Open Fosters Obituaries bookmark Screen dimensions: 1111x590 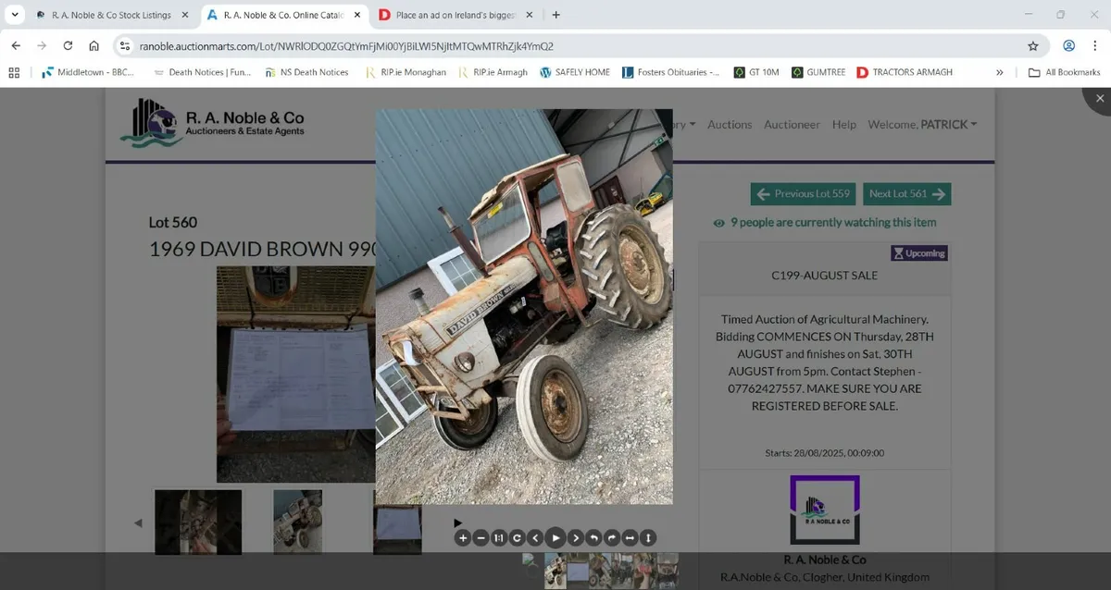671,72
